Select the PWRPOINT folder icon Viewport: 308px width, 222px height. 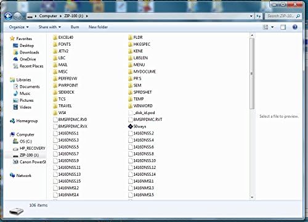55,85
